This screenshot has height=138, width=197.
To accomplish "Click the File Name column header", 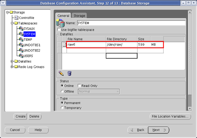I will pos(86,39).
